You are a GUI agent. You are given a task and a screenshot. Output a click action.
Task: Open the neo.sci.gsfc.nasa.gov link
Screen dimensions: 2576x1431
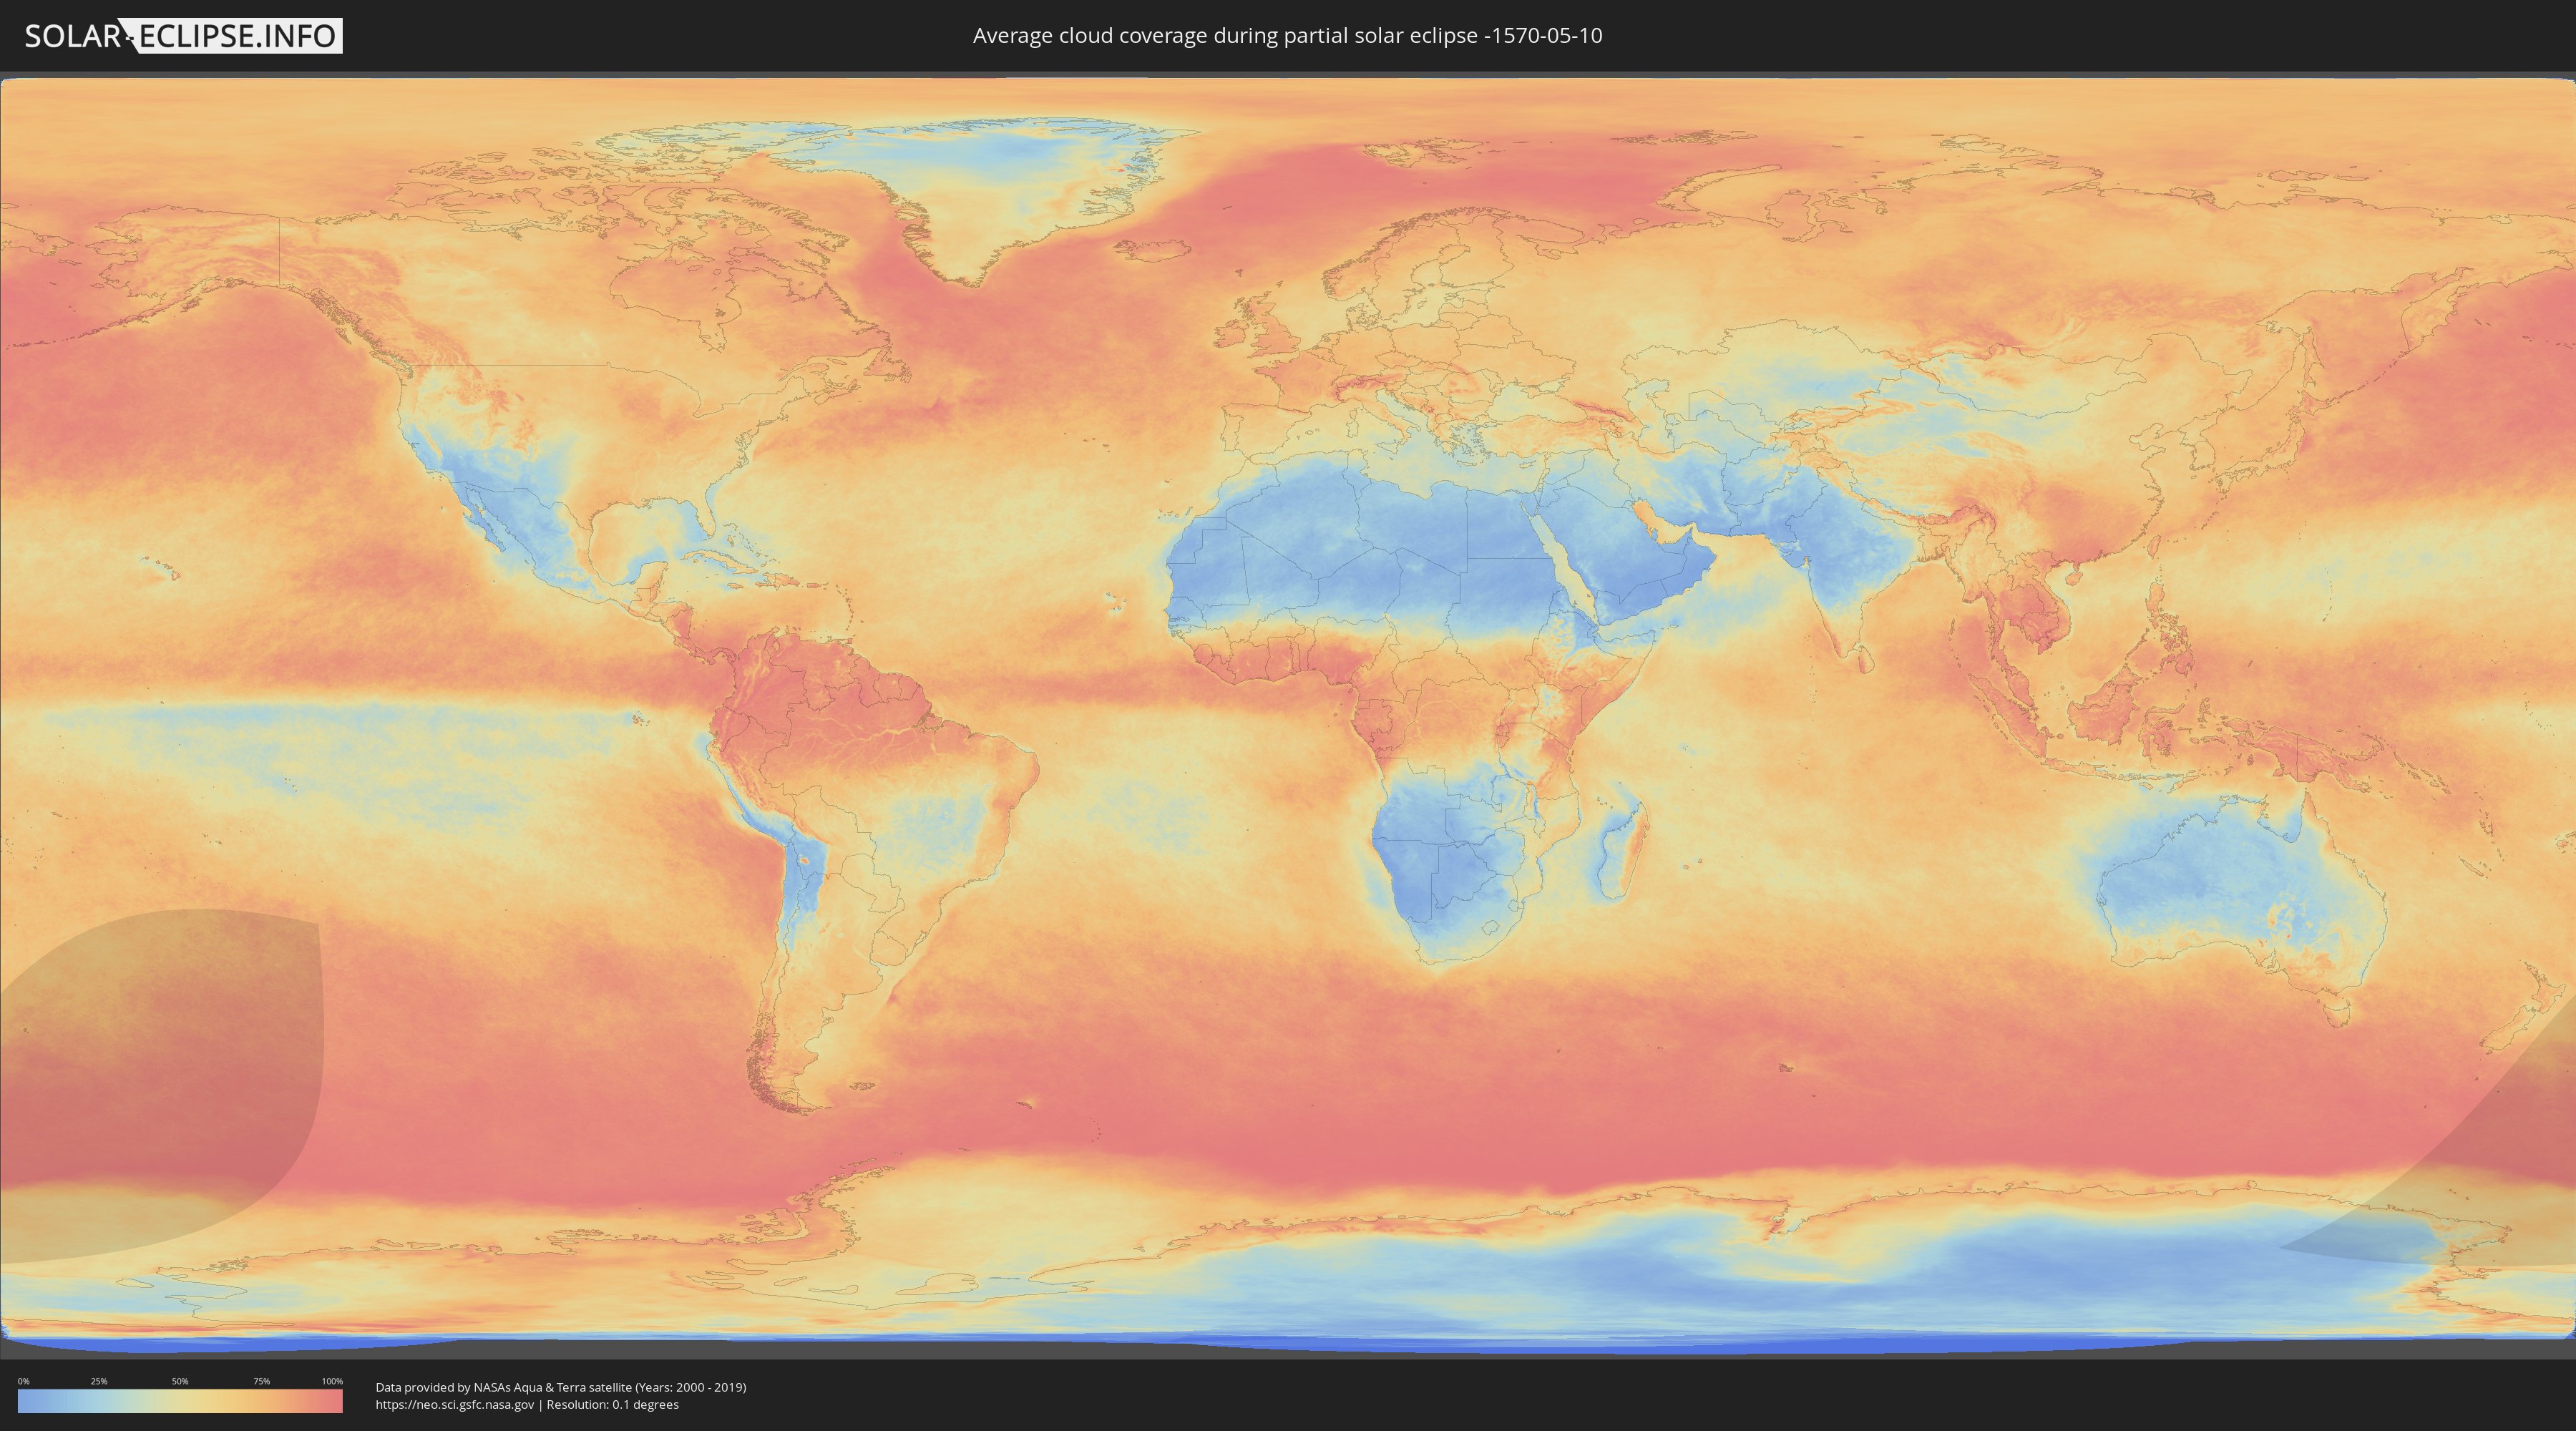tap(454, 1405)
